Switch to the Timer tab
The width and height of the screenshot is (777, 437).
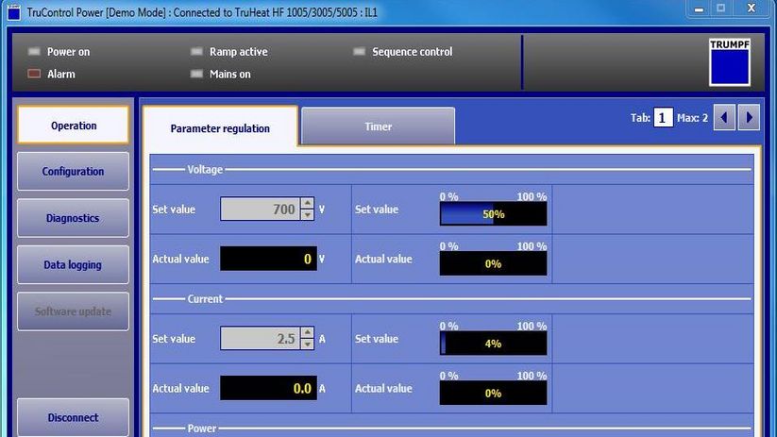click(x=378, y=126)
